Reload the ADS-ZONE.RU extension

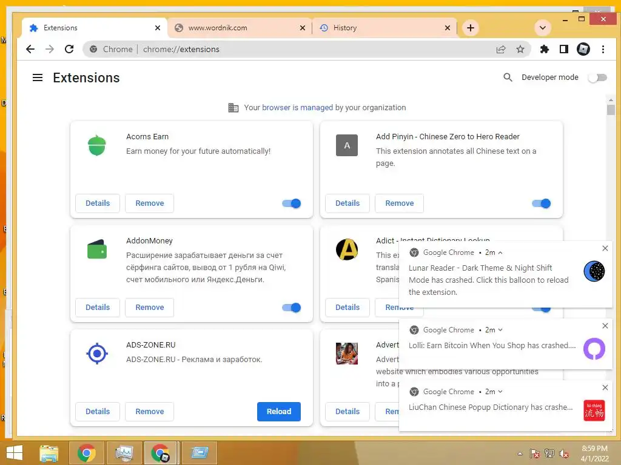coord(279,412)
